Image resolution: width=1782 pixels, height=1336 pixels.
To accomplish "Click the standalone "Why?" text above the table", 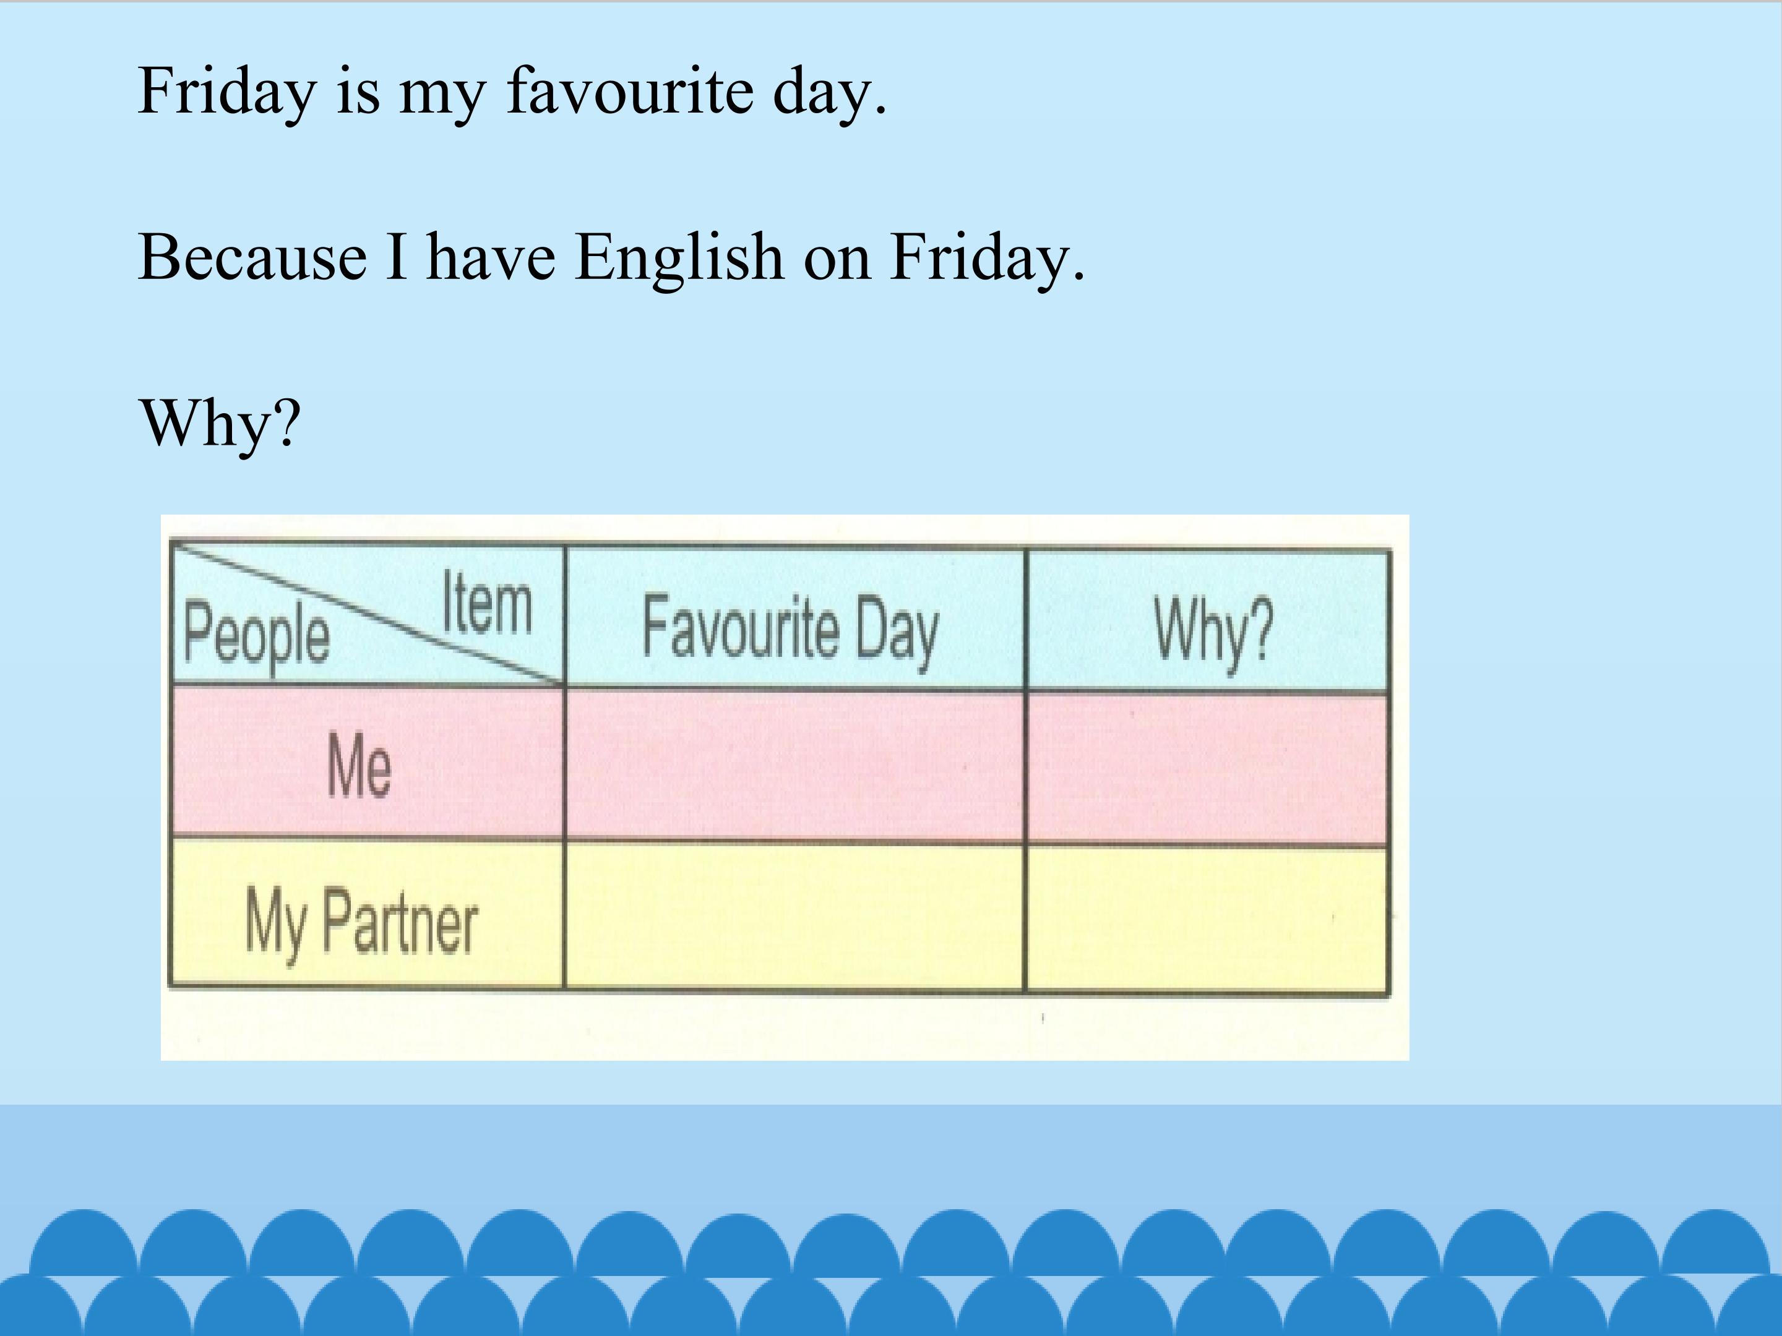I will [220, 424].
